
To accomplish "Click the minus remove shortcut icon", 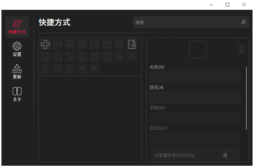I will tap(58, 44).
